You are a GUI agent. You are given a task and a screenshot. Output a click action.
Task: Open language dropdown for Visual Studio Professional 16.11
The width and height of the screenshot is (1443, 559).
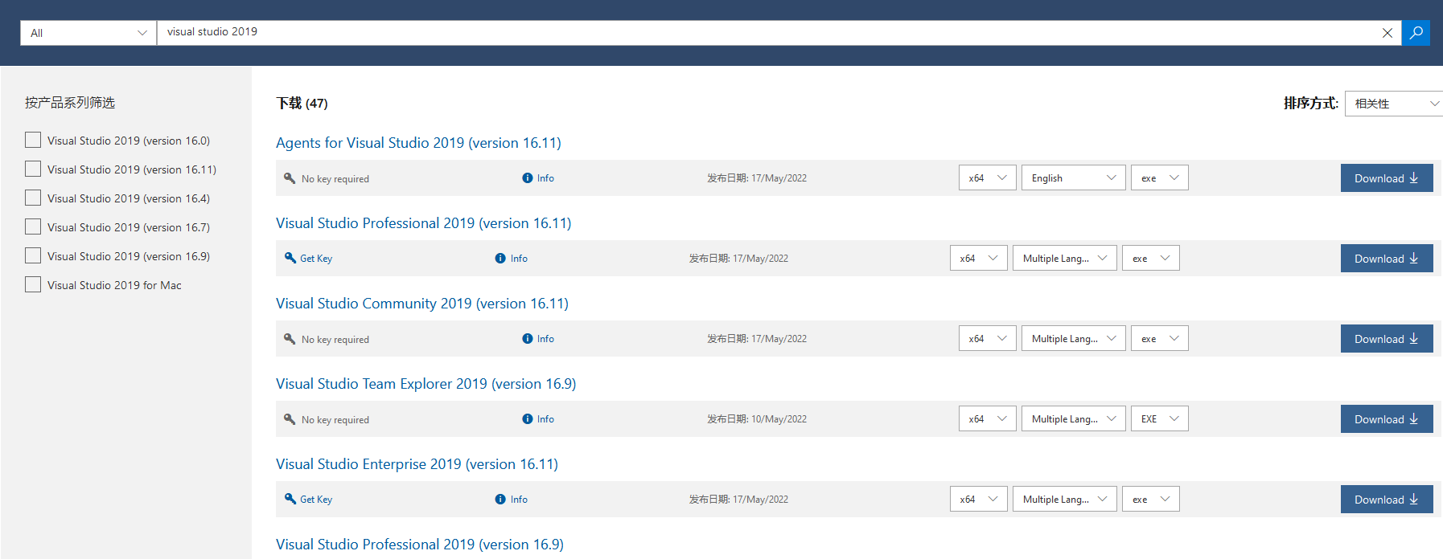1065,258
